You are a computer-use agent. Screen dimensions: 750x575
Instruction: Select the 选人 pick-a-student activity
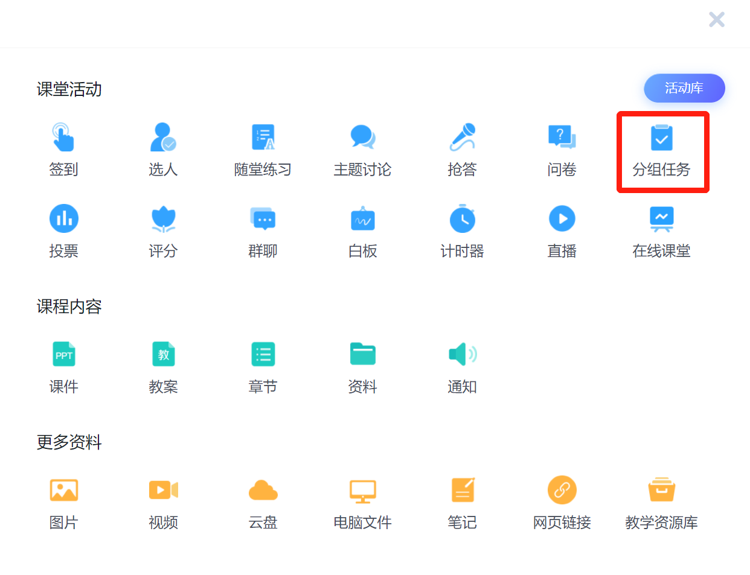pyautogui.click(x=163, y=150)
